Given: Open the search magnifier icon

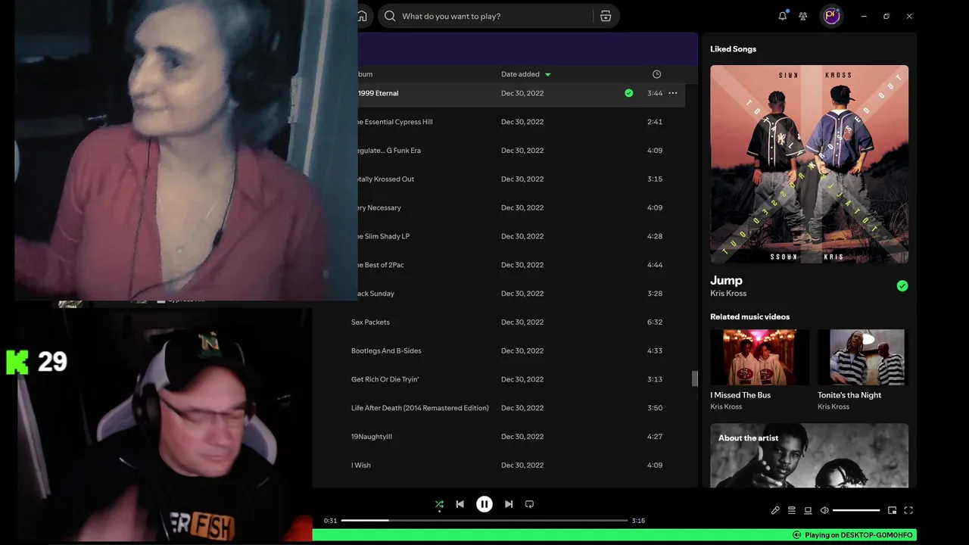Looking at the screenshot, I should tap(390, 16).
